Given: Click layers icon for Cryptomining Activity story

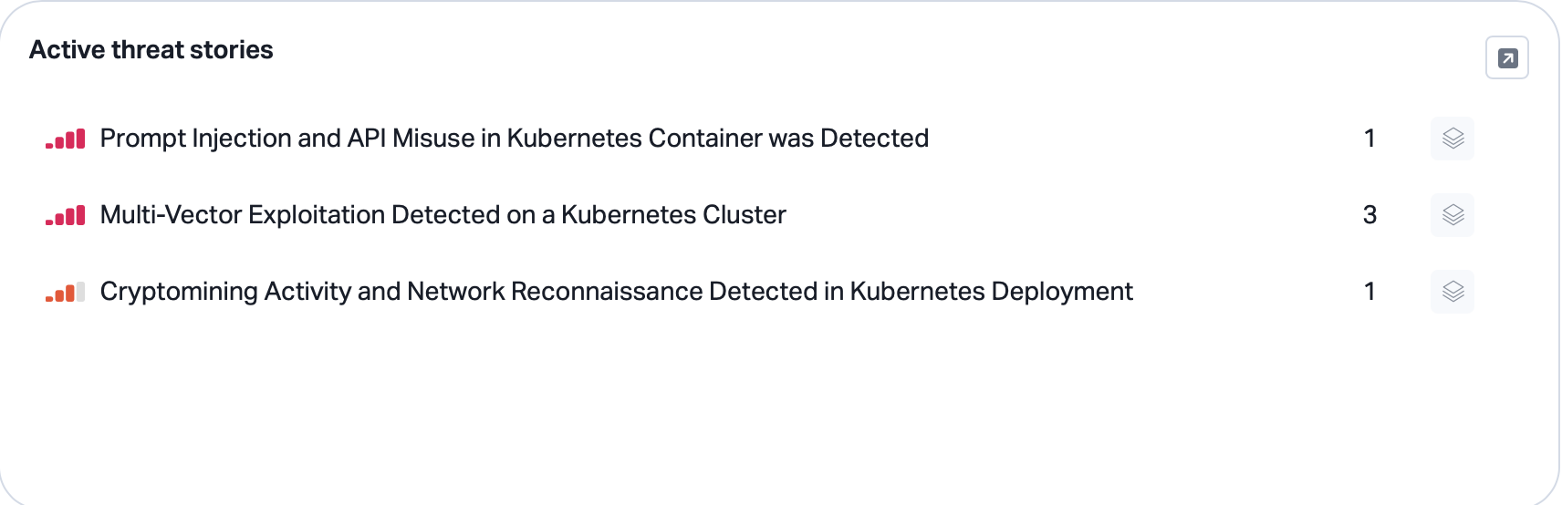Looking at the screenshot, I should tap(1453, 292).
